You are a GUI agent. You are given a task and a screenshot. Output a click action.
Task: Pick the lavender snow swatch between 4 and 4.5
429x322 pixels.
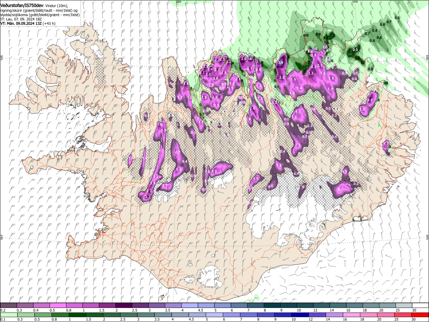click(x=189, y=306)
